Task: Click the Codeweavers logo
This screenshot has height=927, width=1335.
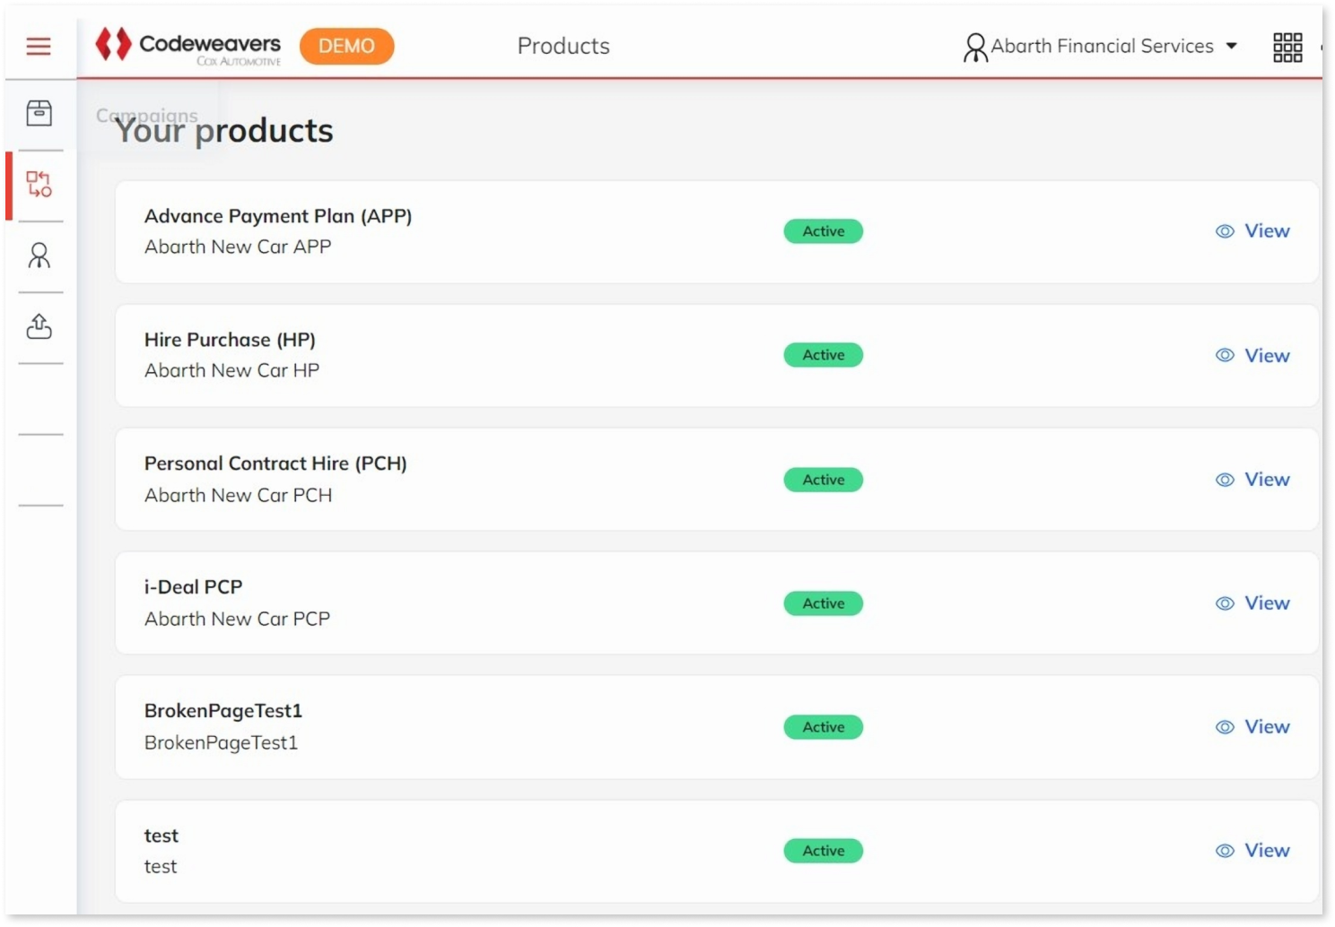Action: point(188,46)
